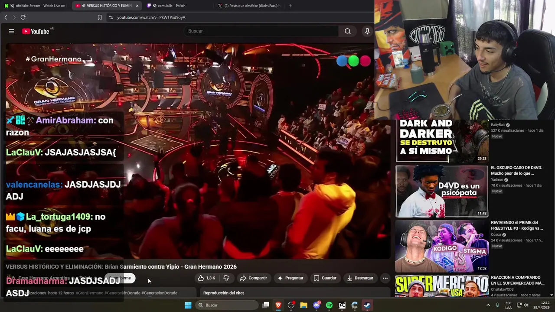Click the page scrollbar down arrow
Screen dimensions: 555x312
[x=552, y=295]
